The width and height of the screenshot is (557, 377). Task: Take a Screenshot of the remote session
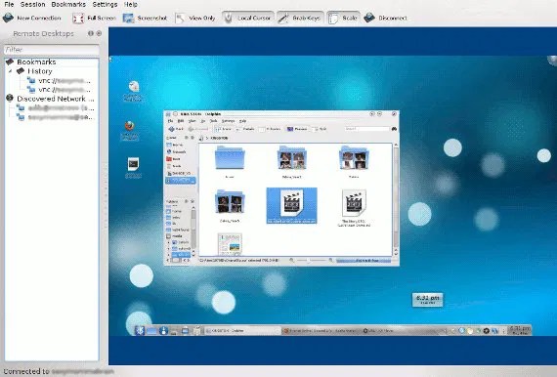145,18
